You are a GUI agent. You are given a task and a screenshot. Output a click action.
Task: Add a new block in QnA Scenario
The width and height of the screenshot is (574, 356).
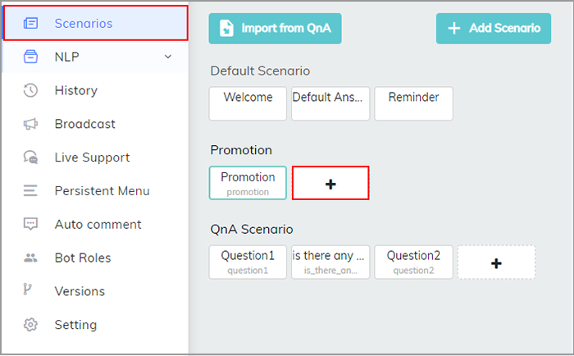[x=496, y=262]
